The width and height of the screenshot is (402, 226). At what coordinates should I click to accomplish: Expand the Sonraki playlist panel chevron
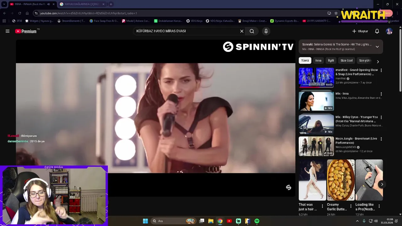[x=377, y=46]
